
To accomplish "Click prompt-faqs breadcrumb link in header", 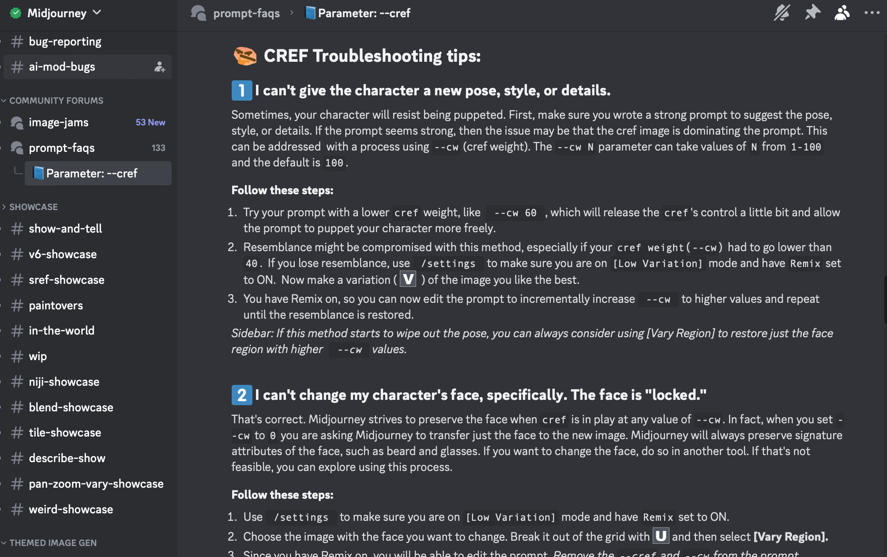I will click(246, 13).
